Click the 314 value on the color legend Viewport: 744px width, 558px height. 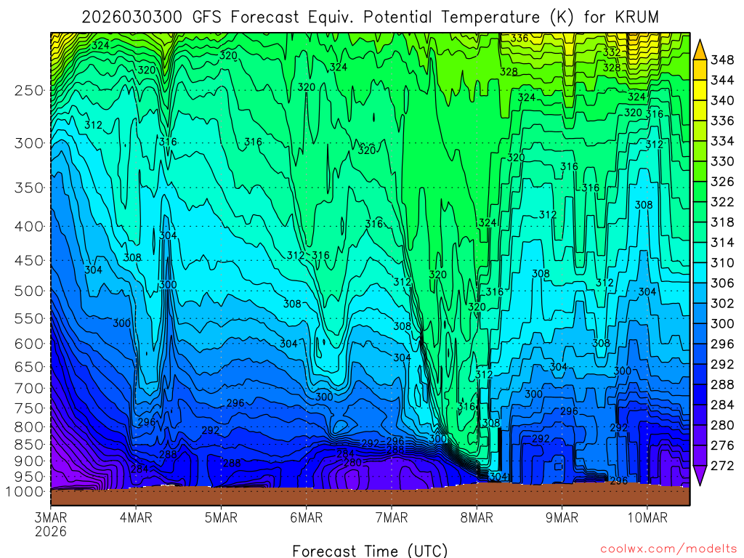(722, 243)
